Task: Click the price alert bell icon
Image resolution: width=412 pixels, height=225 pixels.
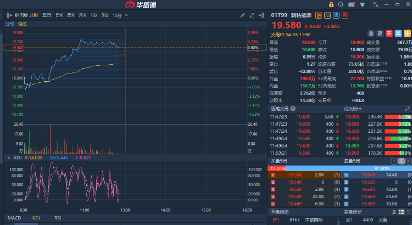Action: (x=371, y=33)
